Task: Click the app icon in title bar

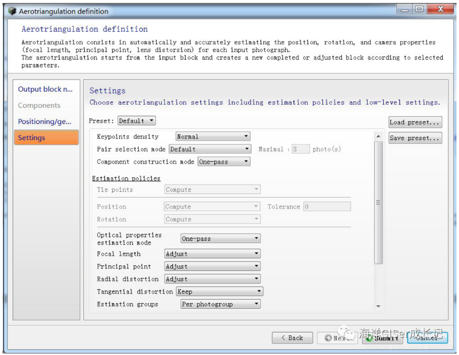Action: 12,11
